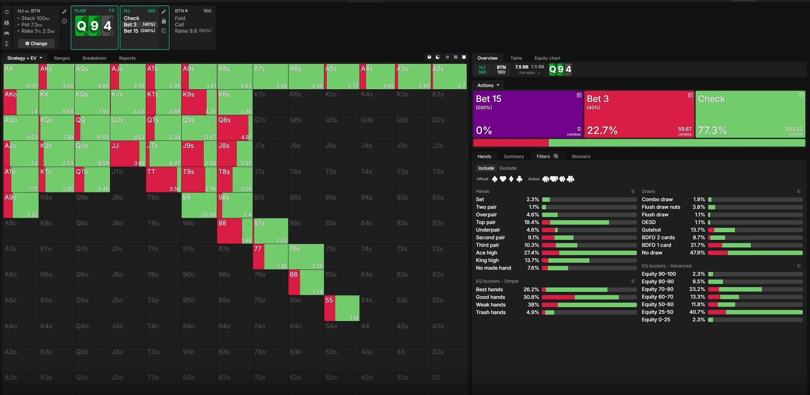This screenshot has height=395, width=810.
Task: Select the QQ cell in range matrix
Action: 92,128
